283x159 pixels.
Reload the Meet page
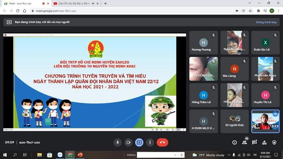(18, 11)
